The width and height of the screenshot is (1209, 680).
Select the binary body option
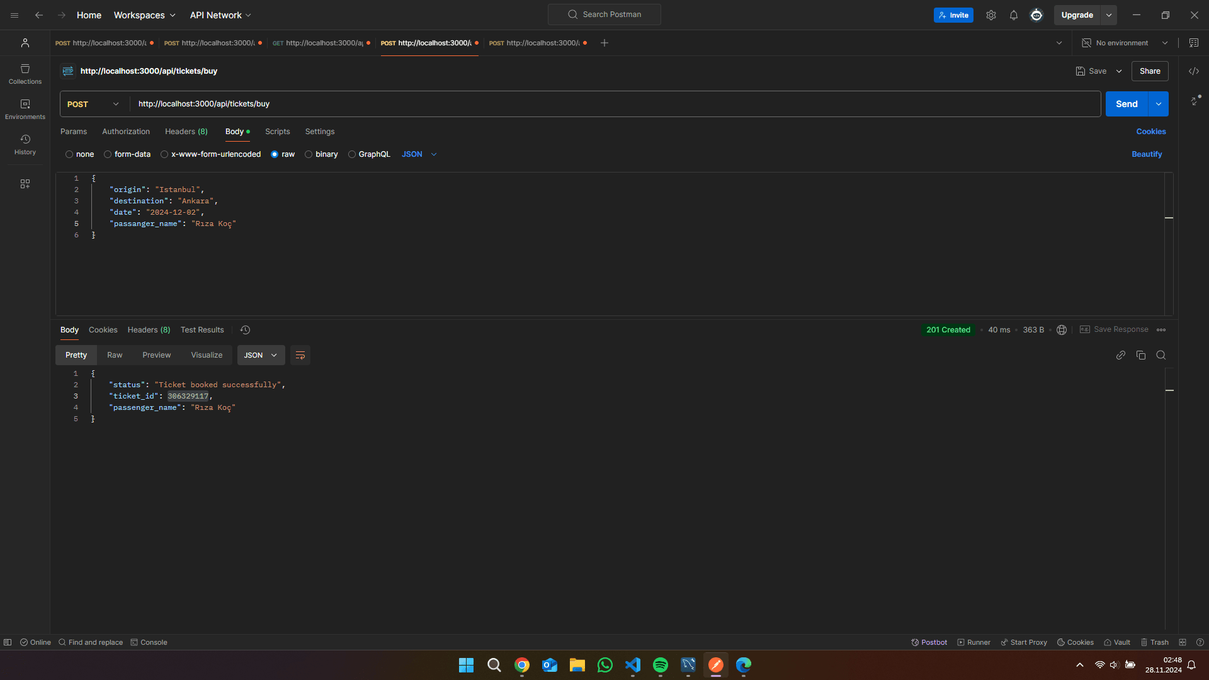click(x=309, y=154)
